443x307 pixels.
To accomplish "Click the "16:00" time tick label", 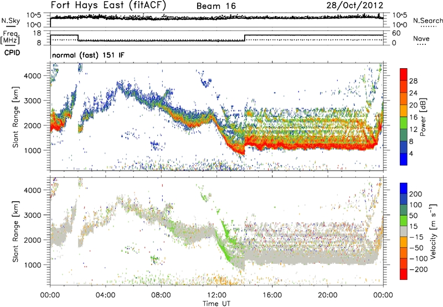I will (x=272, y=295).
